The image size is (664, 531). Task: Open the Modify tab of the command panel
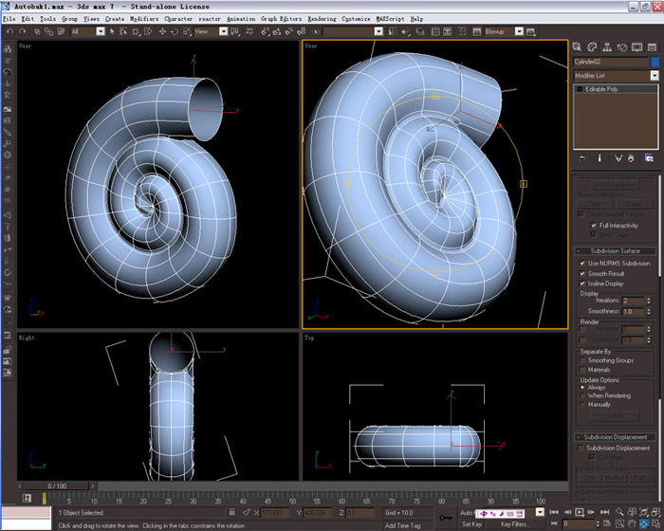tap(592, 47)
